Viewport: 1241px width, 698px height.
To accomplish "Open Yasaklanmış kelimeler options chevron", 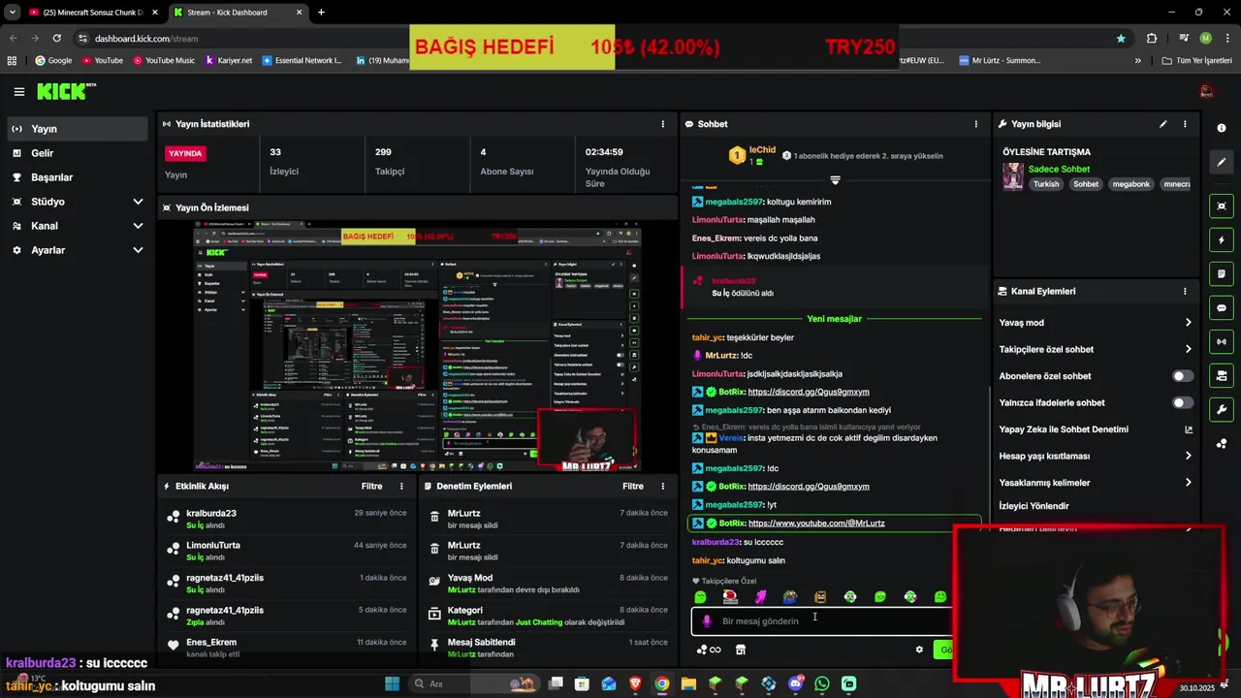I will pyautogui.click(x=1188, y=483).
